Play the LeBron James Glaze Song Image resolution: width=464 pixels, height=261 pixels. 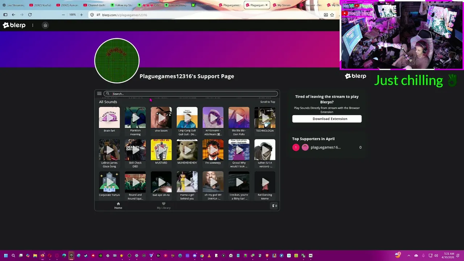(109, 150)
